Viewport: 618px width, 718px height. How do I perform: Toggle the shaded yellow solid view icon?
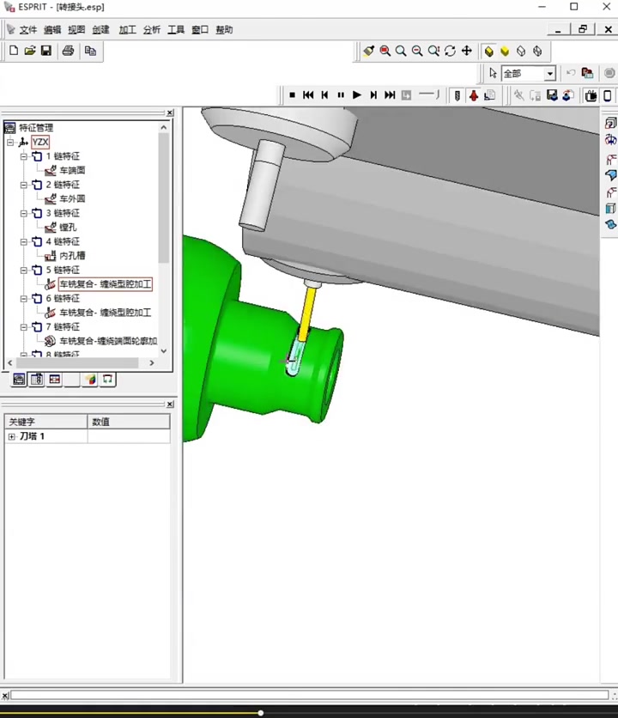pyautogui.click(x=489, y=51)
